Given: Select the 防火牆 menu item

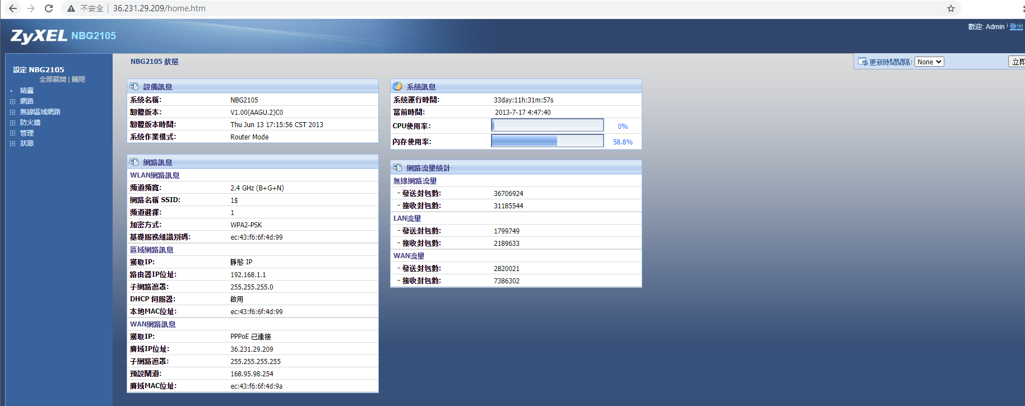Looking at the screenshot, I should pos(30,123).
